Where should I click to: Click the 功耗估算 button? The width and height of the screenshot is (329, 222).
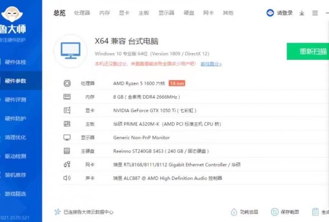coord(244,212)
